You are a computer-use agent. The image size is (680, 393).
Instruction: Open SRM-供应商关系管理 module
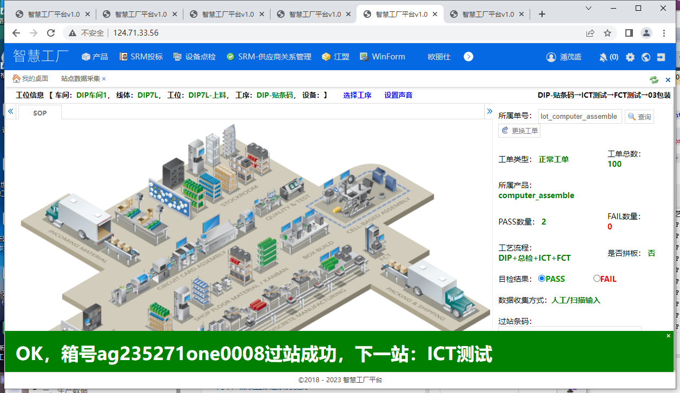pos(269,57)
